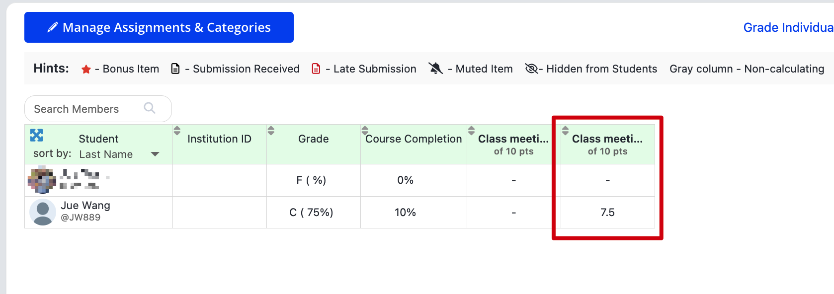The height and width of the screenshot is (294, 834).
Task: Sort by the Institution ID column arrows
Action: 177,131
